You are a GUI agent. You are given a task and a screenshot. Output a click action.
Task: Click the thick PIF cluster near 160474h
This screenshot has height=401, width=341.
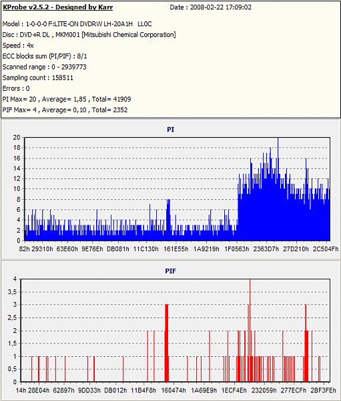point(167,343)
